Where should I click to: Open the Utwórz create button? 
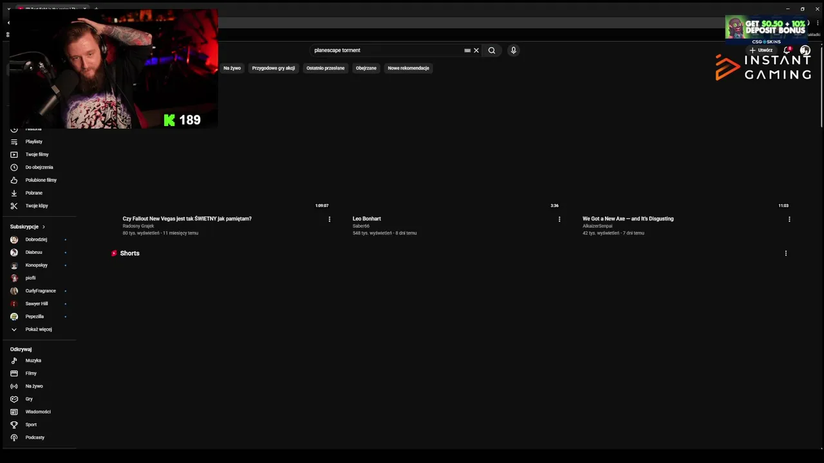coord(761,50)
